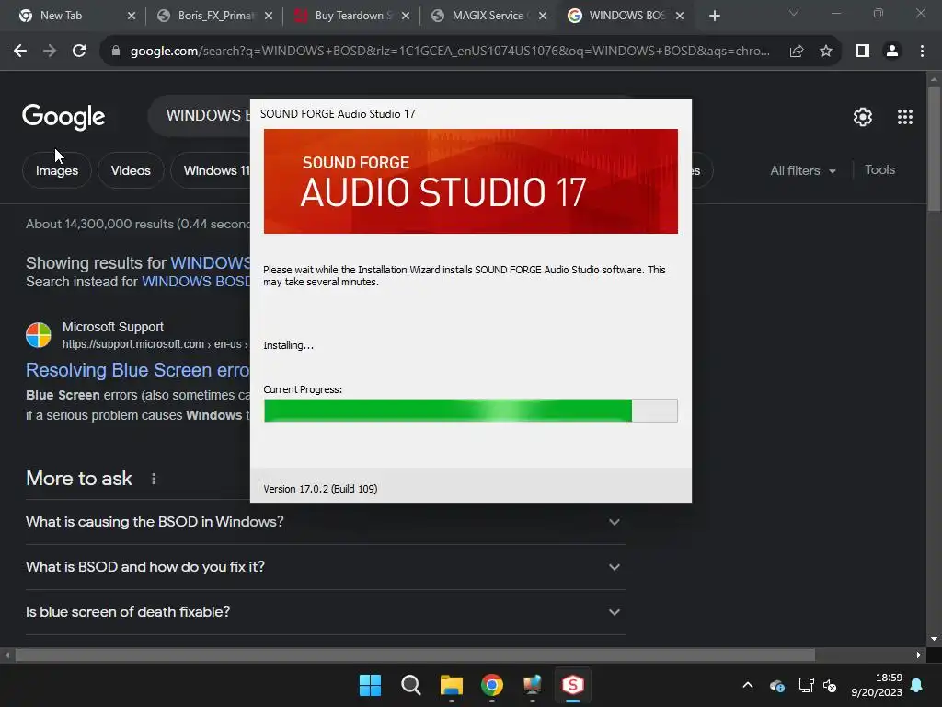Click the monitor app icon in taskbar

(x=533, y=685)
